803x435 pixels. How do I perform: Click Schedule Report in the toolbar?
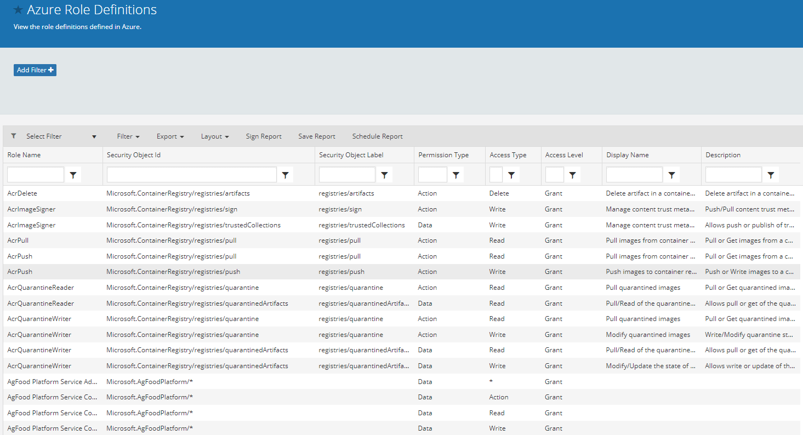(378, 136)
